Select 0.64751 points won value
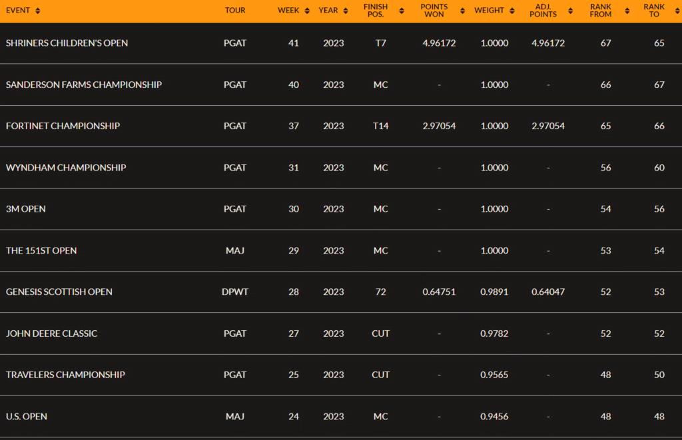 [440, 292]
